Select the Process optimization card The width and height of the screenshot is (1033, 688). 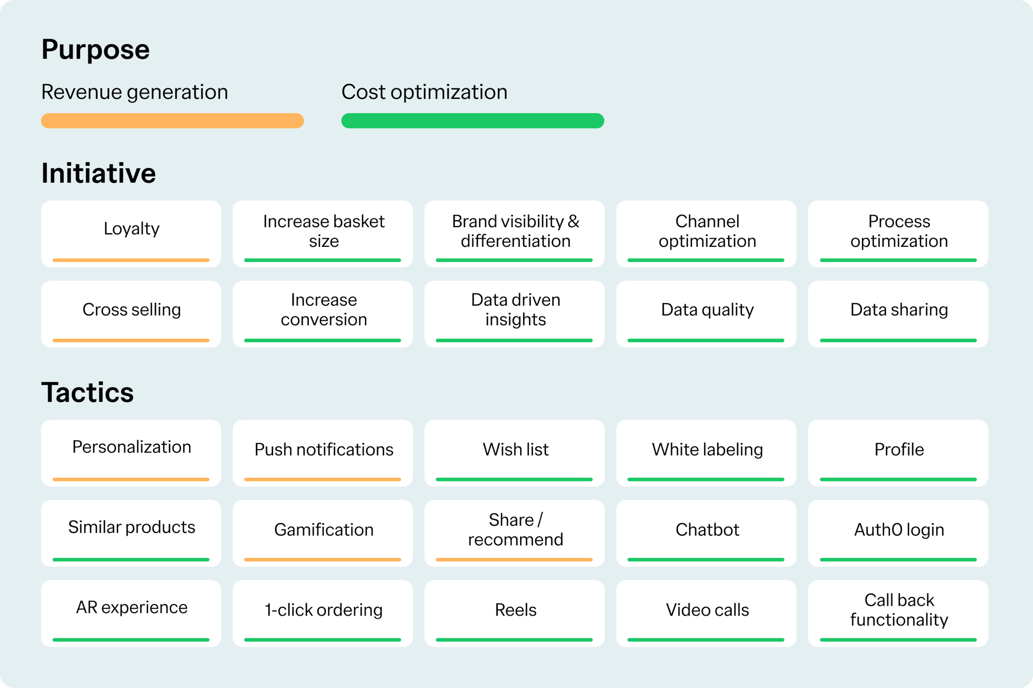click(x=898, y=233)
